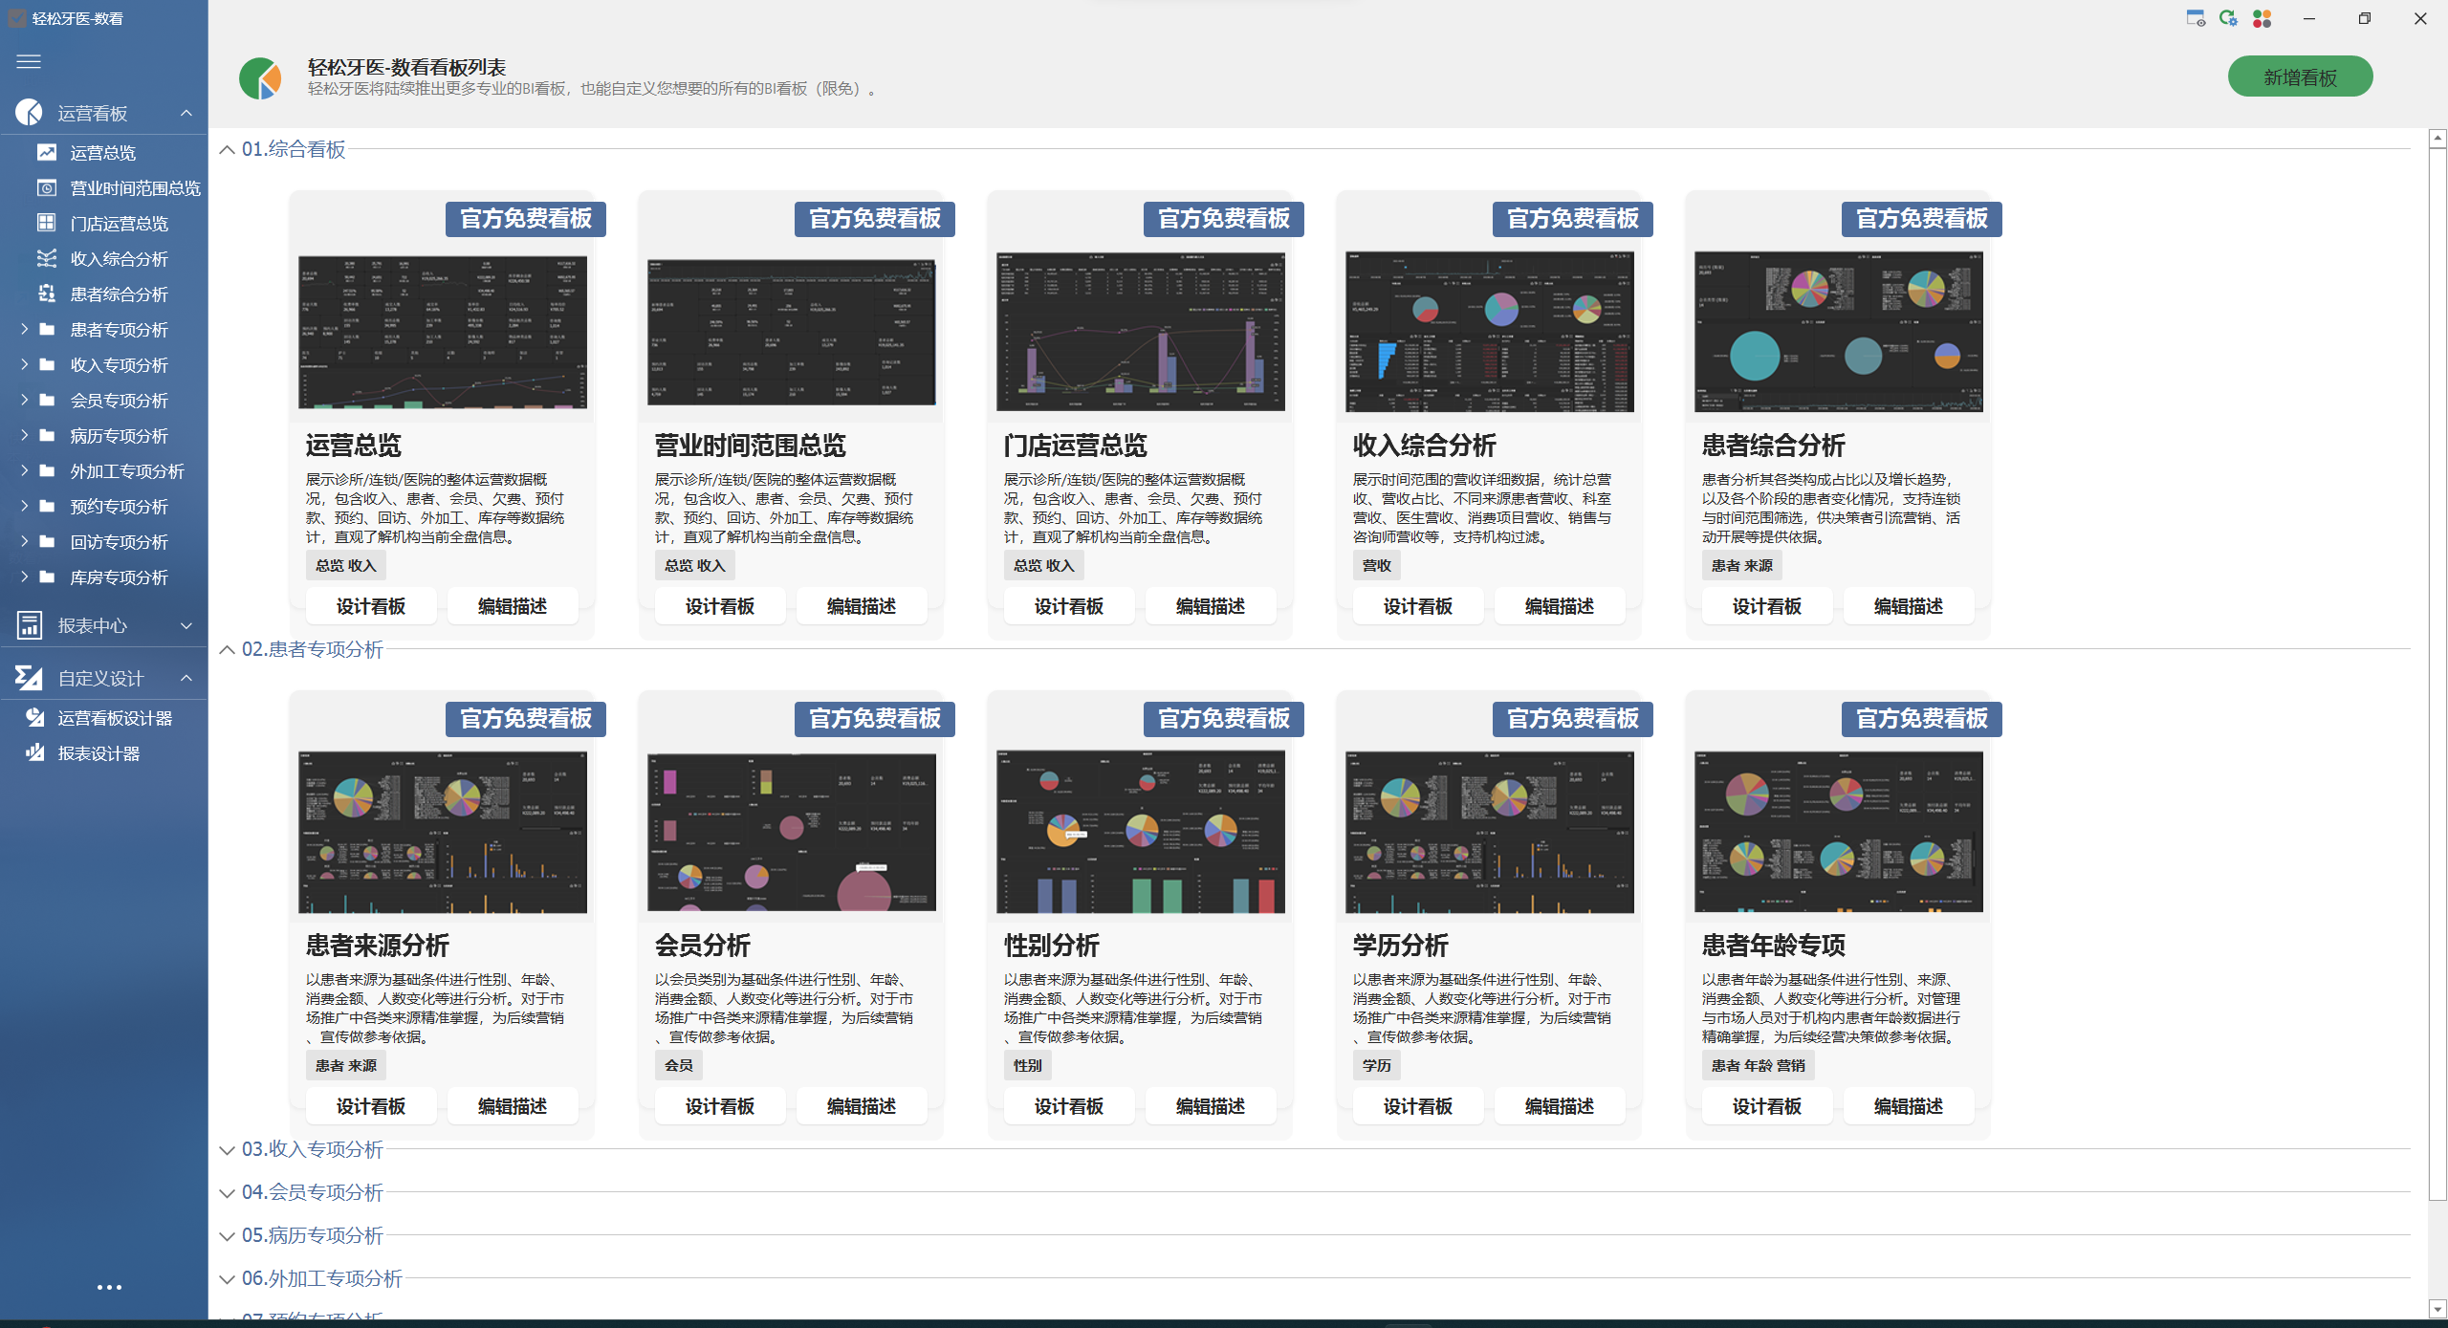Collapse the 02.患者专项分析 group

coord(227,649)
